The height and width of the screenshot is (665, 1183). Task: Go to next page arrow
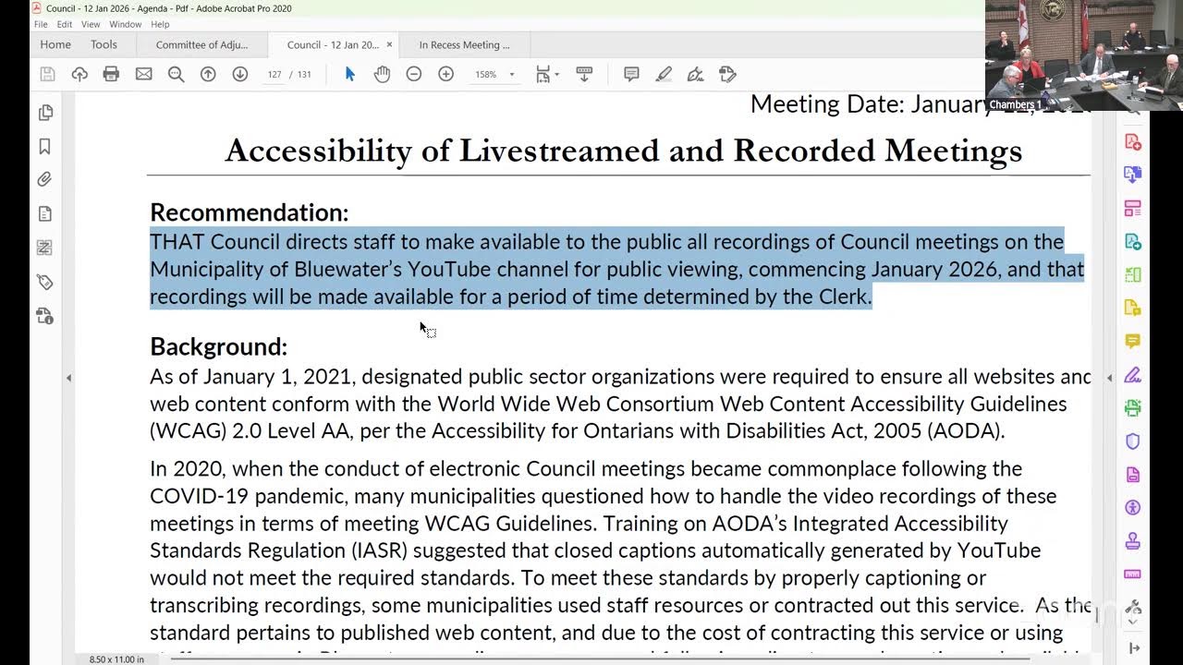click(240, 74)
